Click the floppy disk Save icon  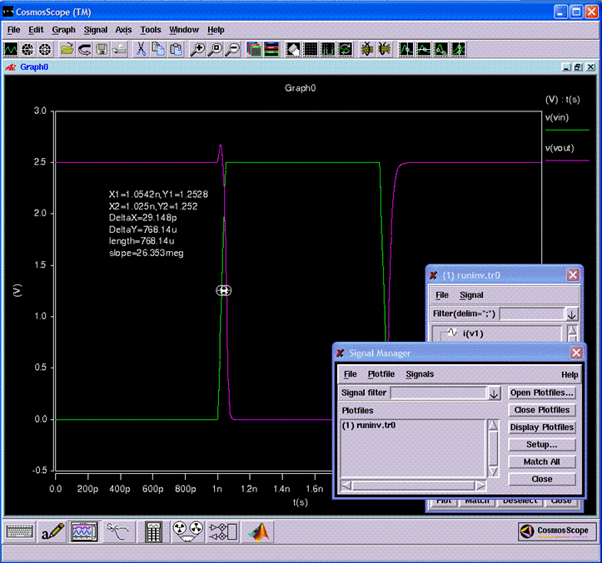point(102,49)
